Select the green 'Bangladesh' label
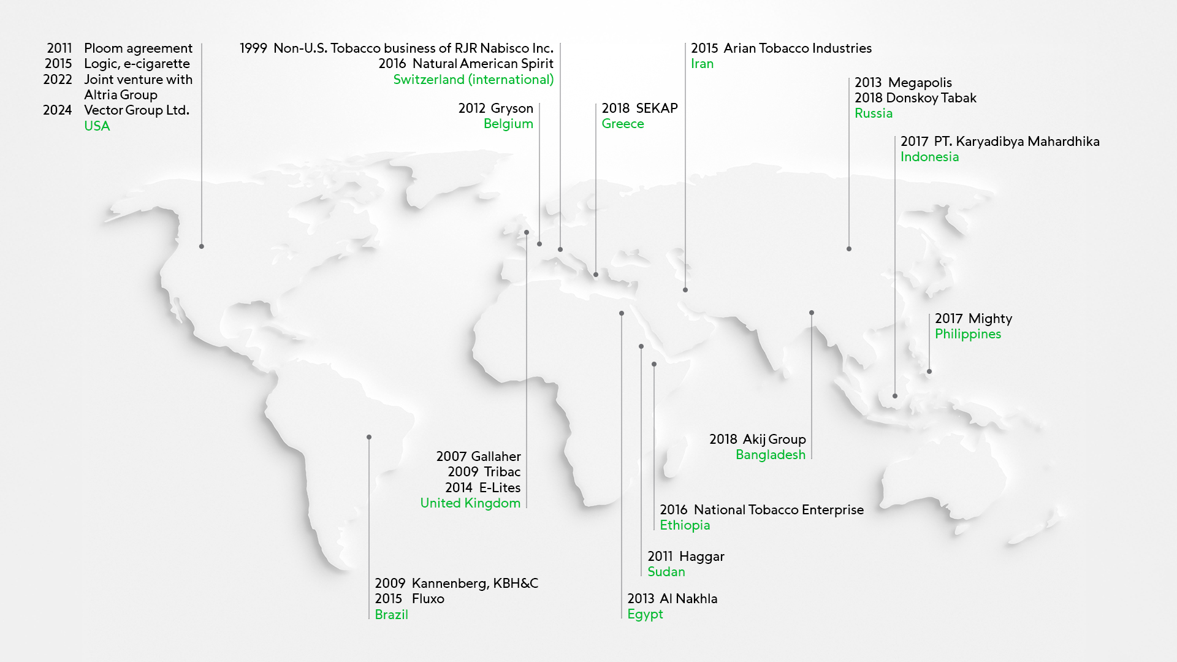The width and height of the screenshot is (1177, 662). point(771,455)
